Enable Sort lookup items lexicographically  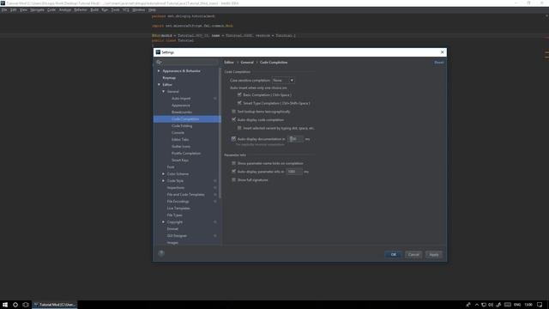click(x=234, y=112)
